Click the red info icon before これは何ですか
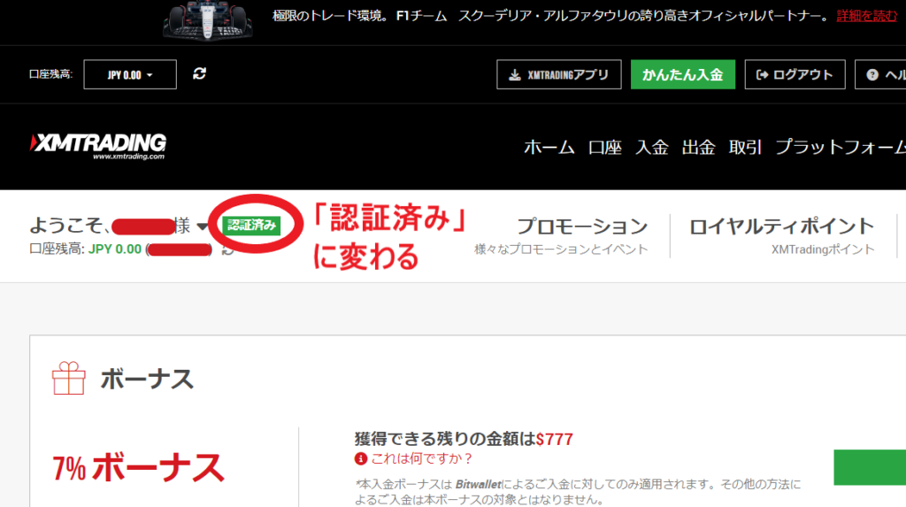The image size is (906, 507). (x=360, y=458)
